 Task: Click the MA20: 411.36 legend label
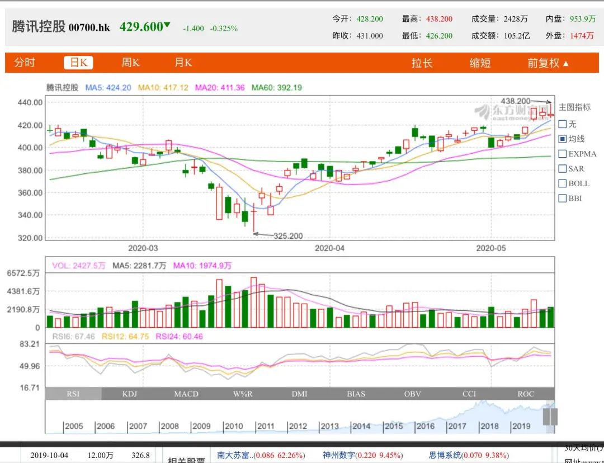point(220,87)
